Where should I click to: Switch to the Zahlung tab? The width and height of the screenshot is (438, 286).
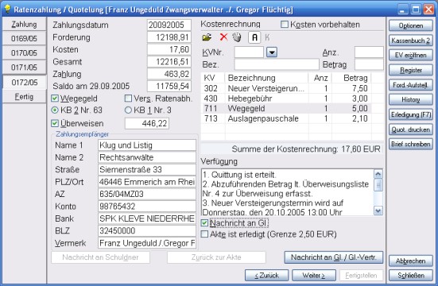[x=24, y=25]
